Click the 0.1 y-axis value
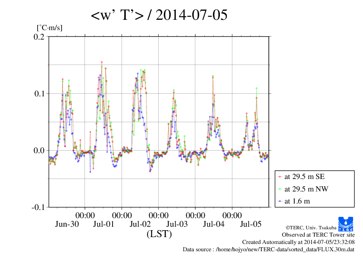363x256 pixels. coord(39,93)
